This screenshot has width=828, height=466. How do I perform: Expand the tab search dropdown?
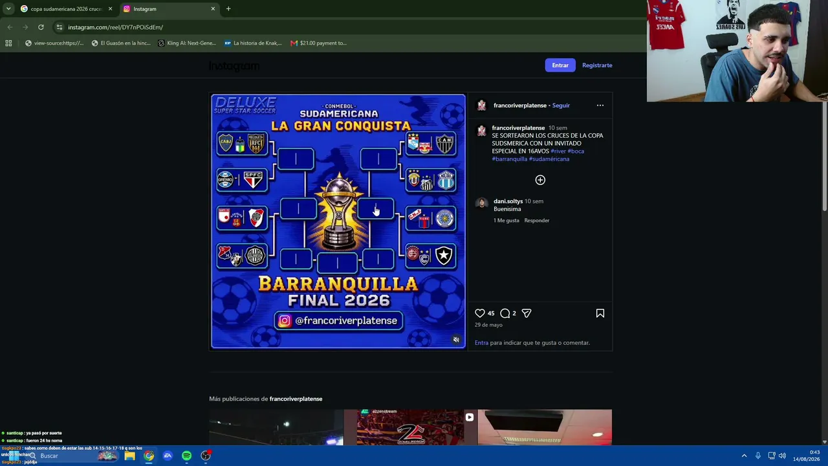[8, 9]
